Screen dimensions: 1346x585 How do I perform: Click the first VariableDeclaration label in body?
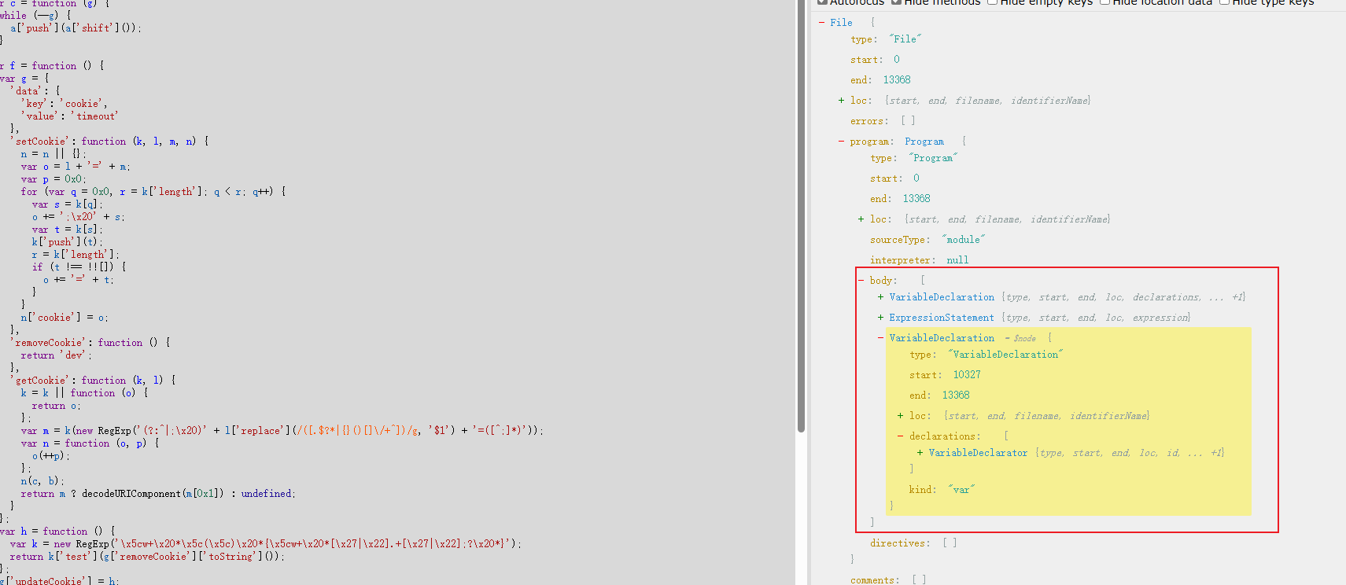942,297
